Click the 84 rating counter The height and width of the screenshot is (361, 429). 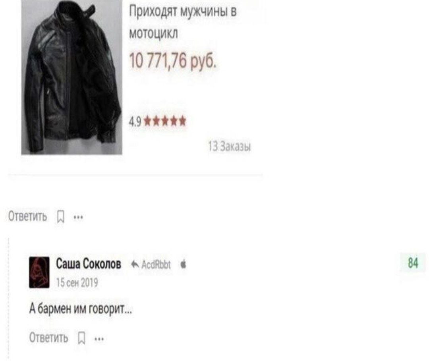tap(413, 263)
